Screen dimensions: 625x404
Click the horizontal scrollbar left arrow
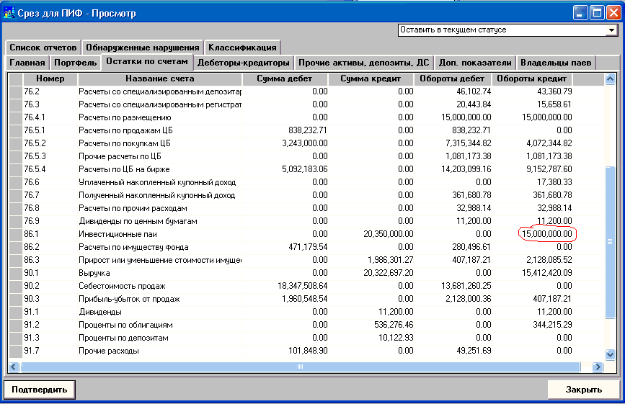click(14, 367)
